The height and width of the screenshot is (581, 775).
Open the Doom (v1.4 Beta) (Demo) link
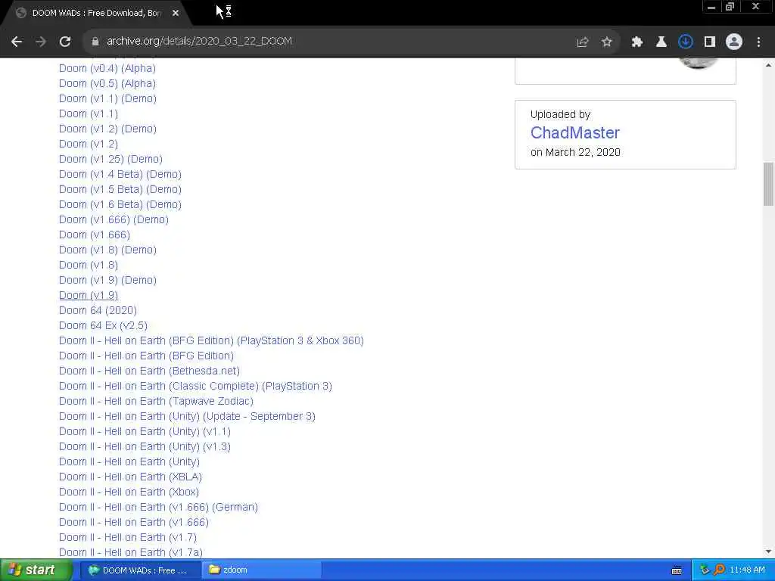pos(120,174)
